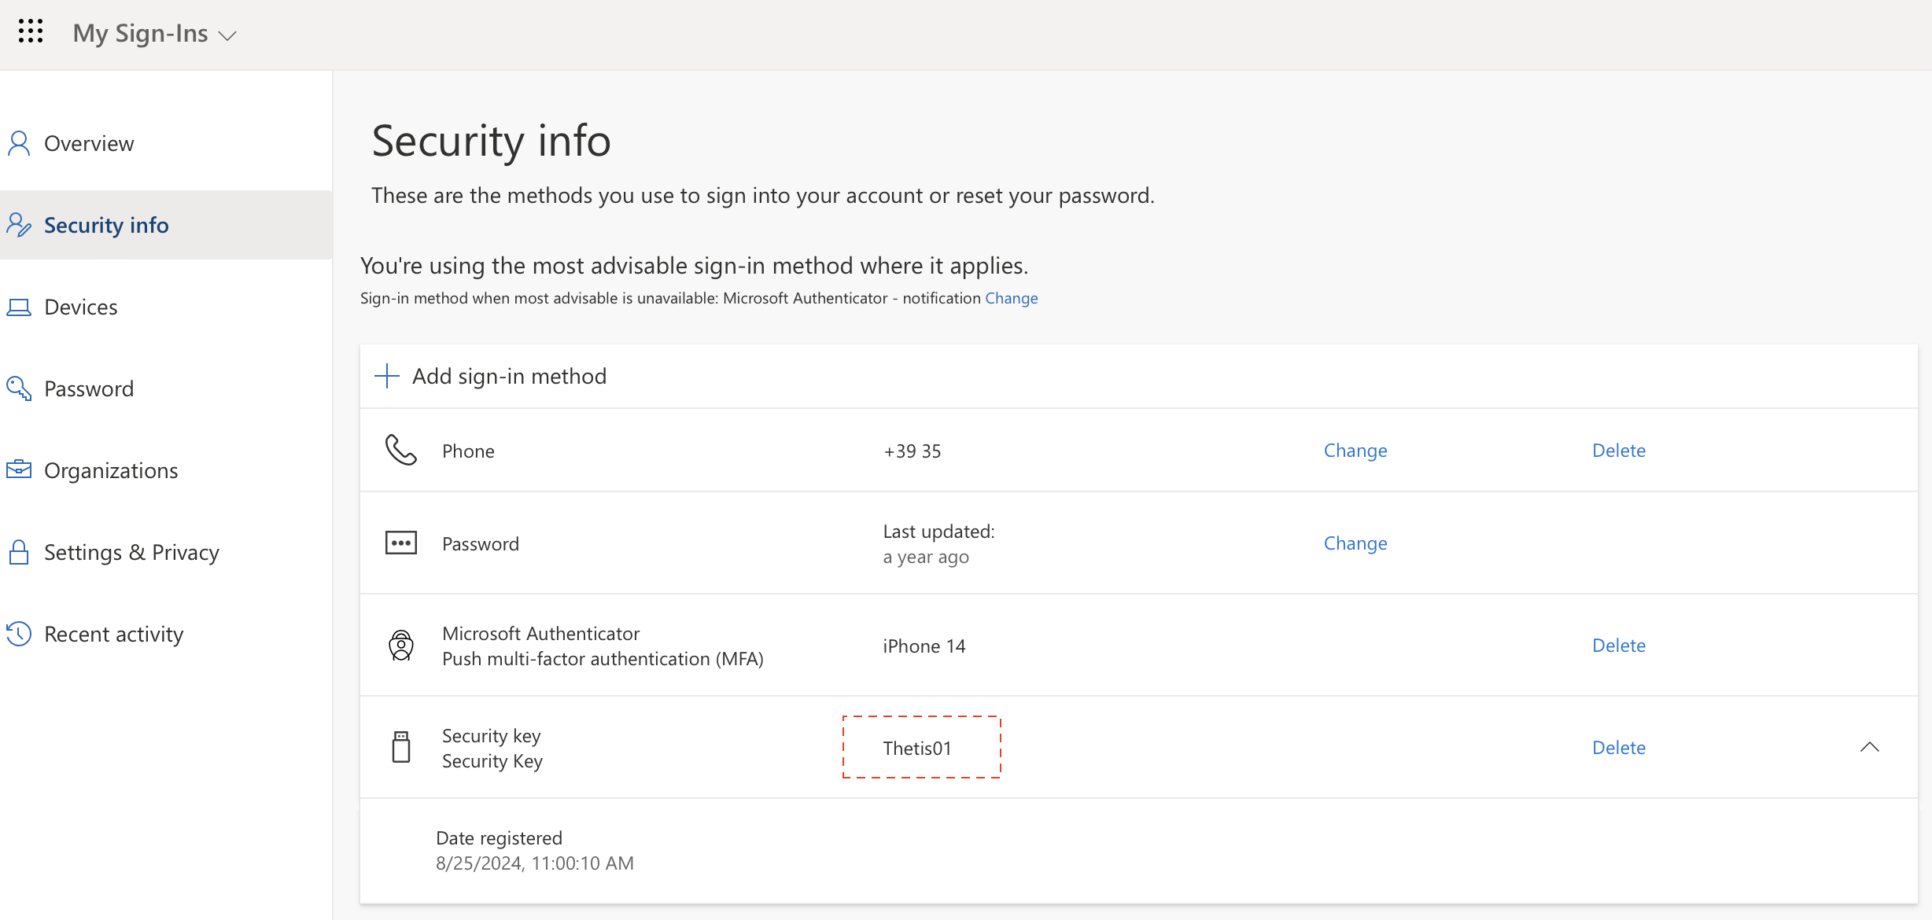Screen dimensions: 1932x920
Task: Delete the Thetis01 security key
Action: tap(1618, 748)
